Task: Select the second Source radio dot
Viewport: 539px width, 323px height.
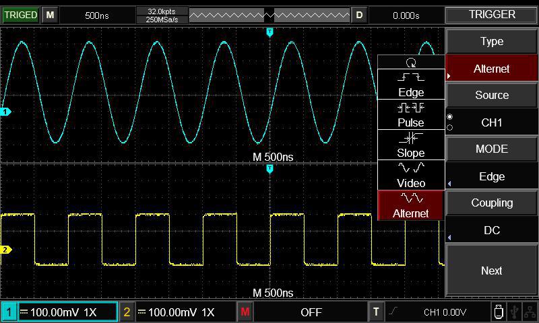Action: [450, 127]
